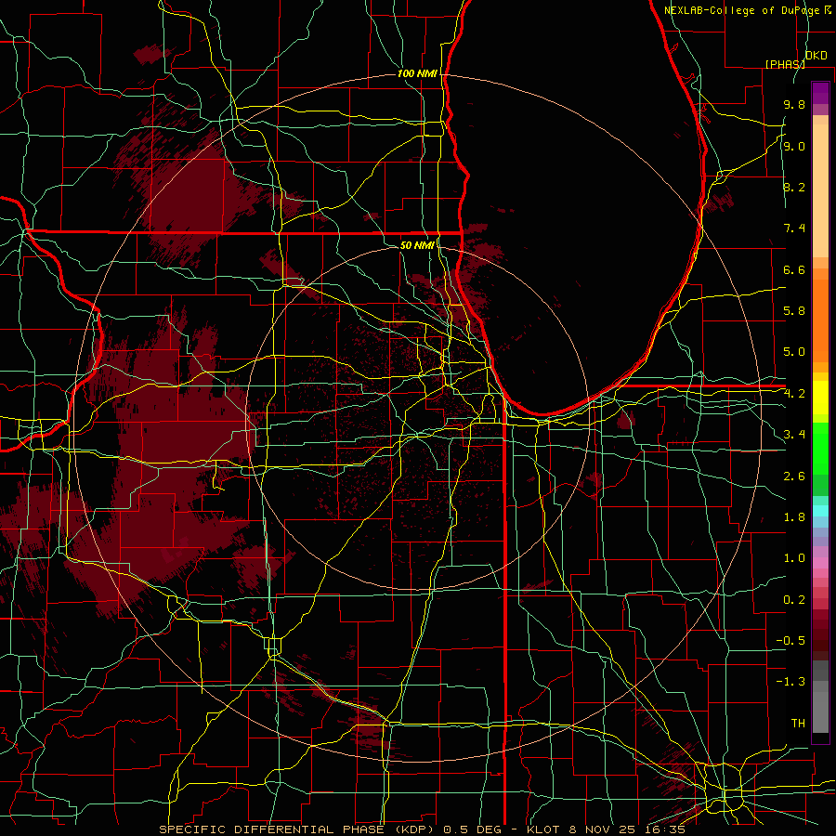Click the -1.3 value on the scale
The width and height of the screenshot is (836, 836).
(x=790, y=682)
